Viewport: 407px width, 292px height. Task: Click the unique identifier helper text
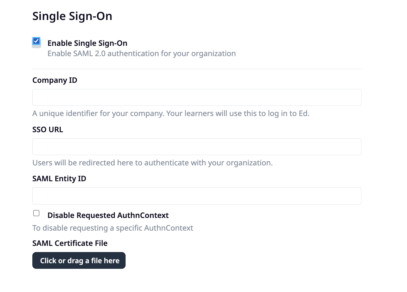(x=171, y=113)
